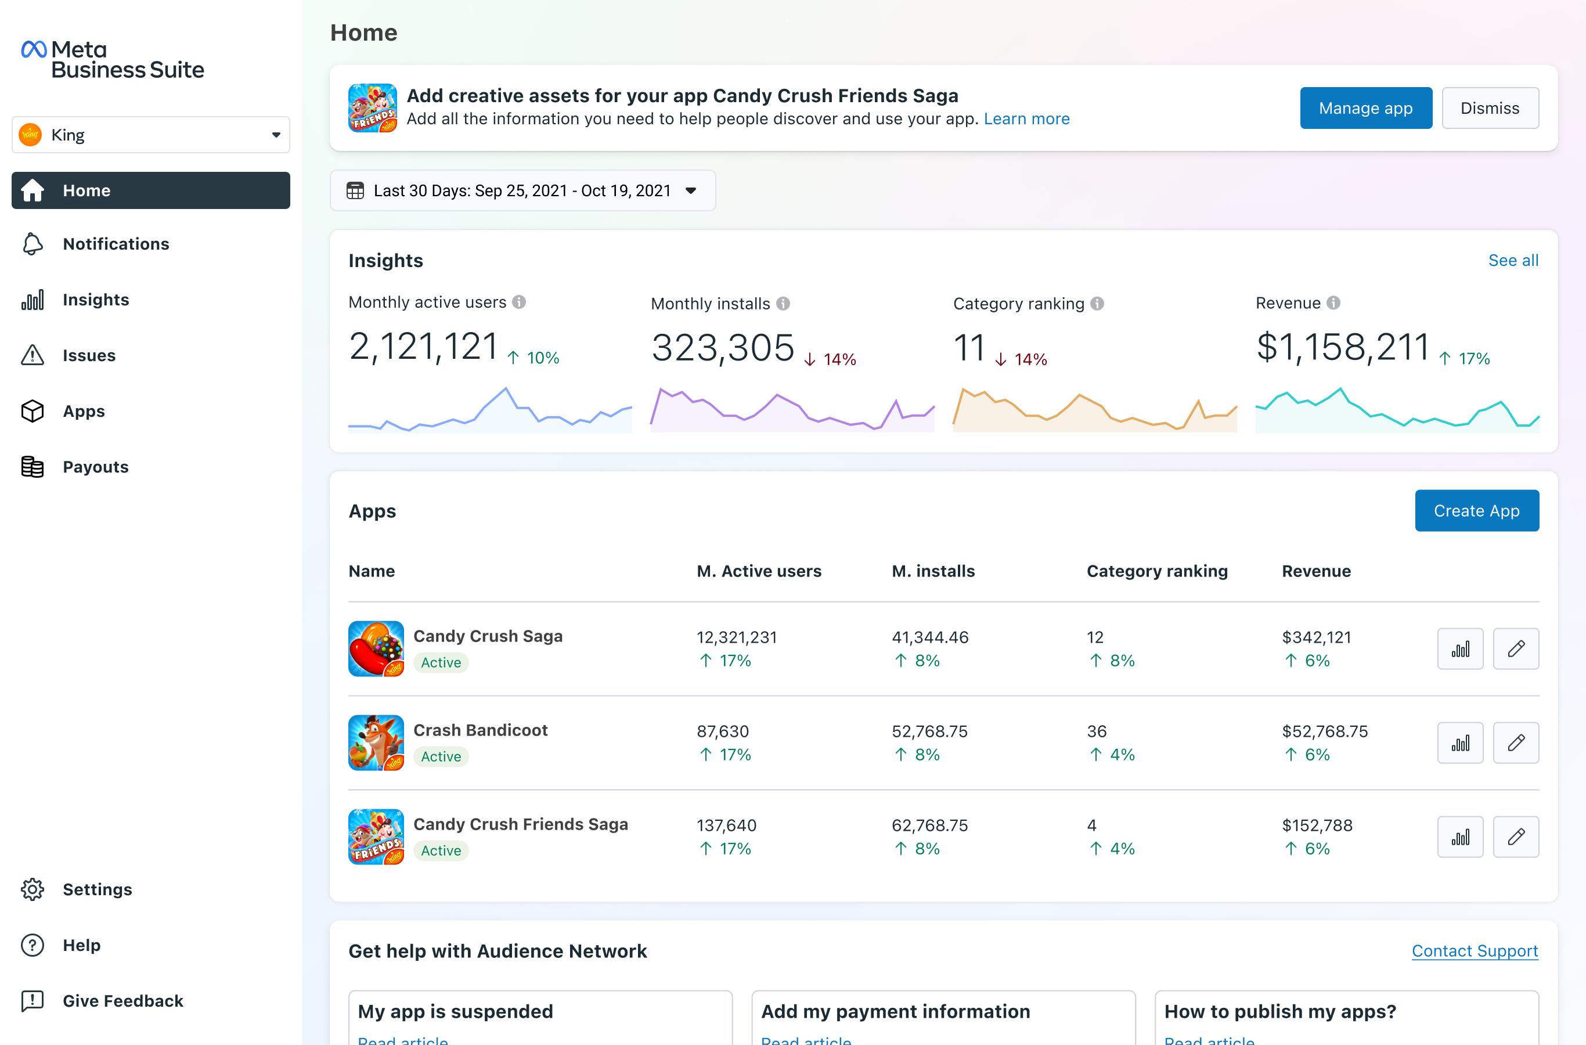Image resolution: width=1586 pixels, height=1045 pixels.
Task: Click the date range dropdown arrow
Action: click(x=691, y=190)
